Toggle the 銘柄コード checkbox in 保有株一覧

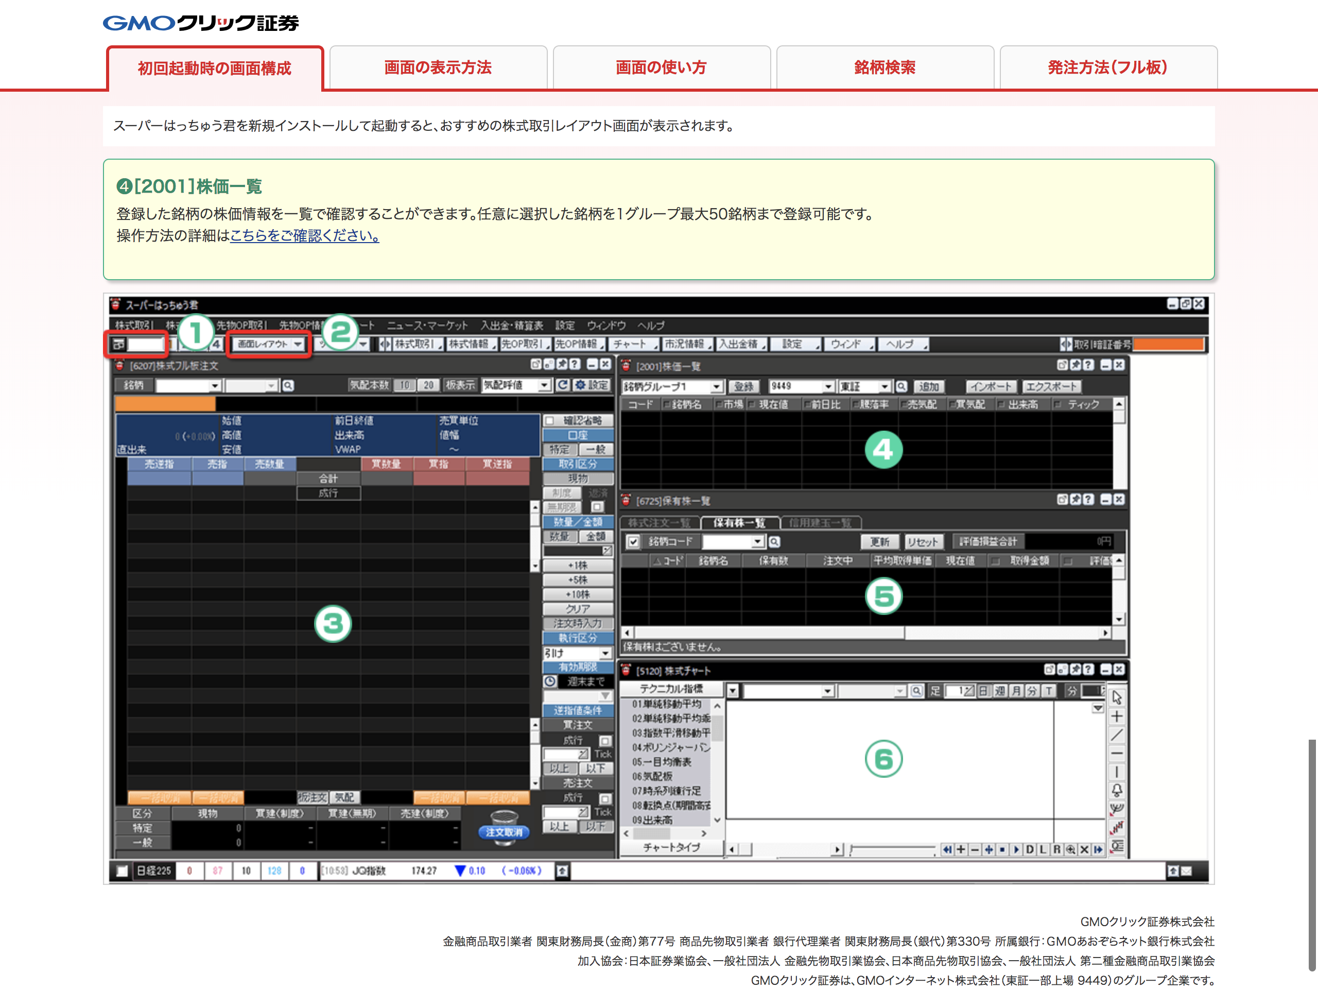pyautogui.click(x=634, y=543)
